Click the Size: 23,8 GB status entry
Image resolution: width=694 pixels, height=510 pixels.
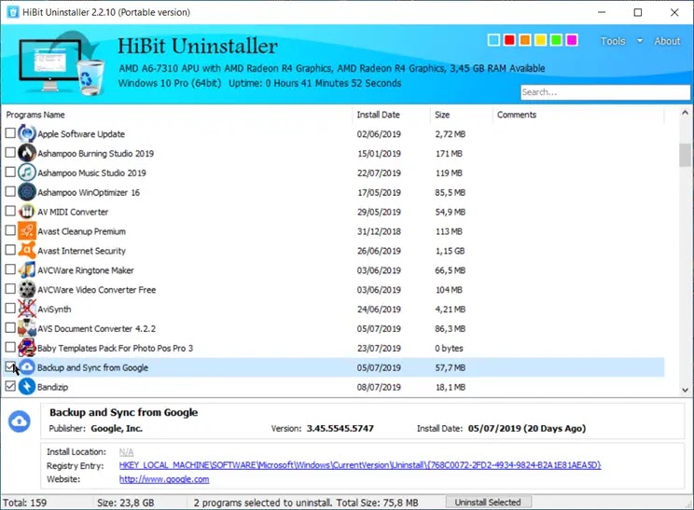[x=126, y=503]
